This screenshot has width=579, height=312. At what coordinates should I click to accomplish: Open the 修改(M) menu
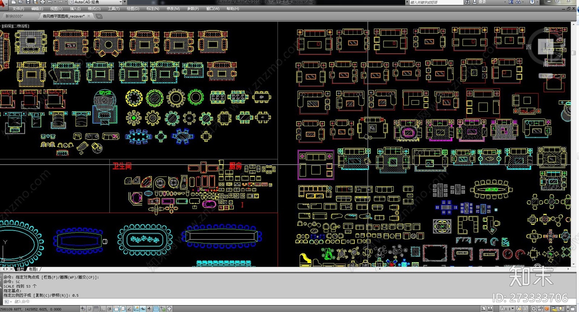click(x=173, y=9)
